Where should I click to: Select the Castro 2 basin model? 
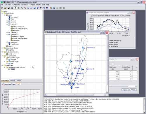11,46
